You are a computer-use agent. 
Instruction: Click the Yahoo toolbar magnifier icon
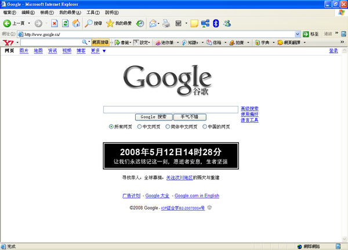[x=85, y=42]
